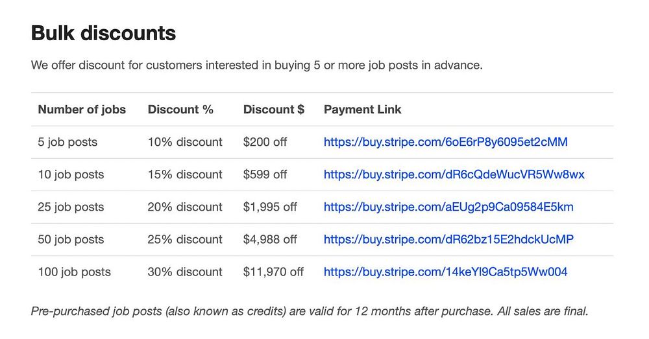Open the 25 job posts Stripe payment link

(x=448, y=207)
